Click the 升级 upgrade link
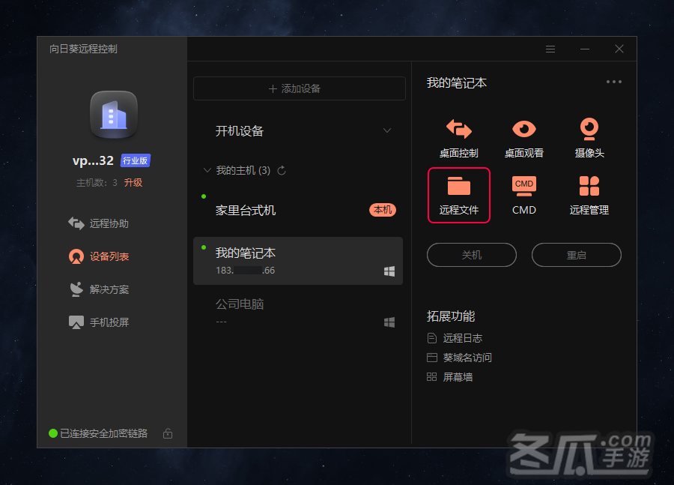 click(133, 182)
